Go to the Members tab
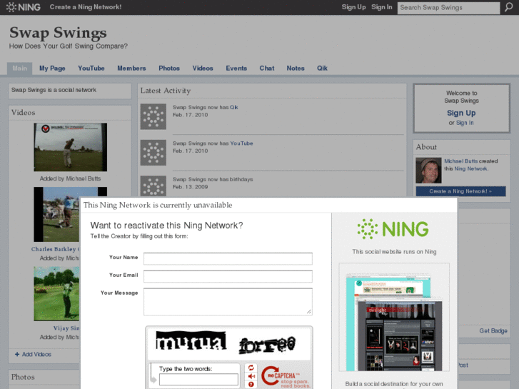 pos(131,69)
